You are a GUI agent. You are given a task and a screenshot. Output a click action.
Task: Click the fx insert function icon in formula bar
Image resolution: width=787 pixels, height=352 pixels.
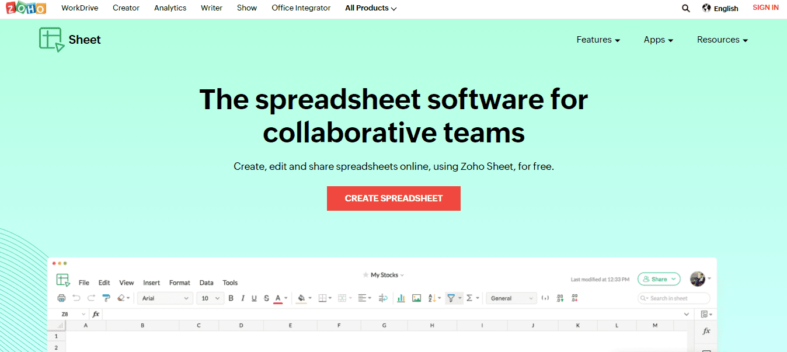point(96,314)
